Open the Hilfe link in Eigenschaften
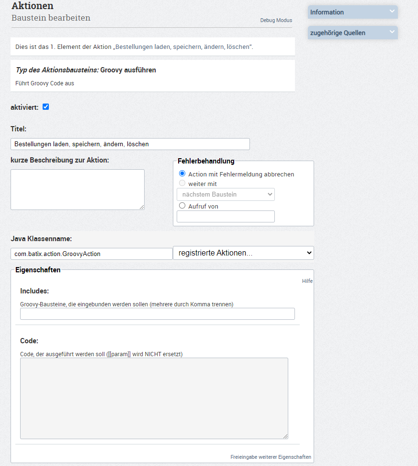 tap(307, 281)
